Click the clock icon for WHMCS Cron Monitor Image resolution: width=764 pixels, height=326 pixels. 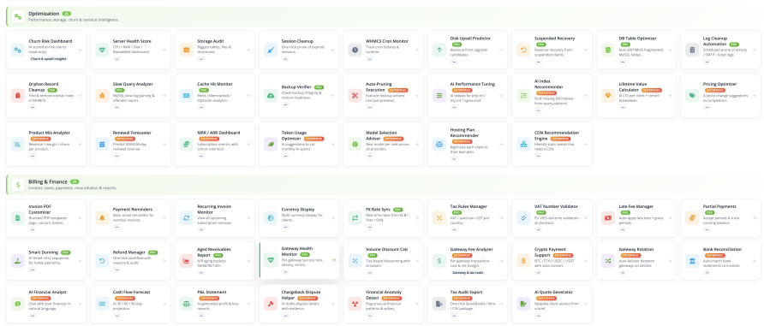355,50
